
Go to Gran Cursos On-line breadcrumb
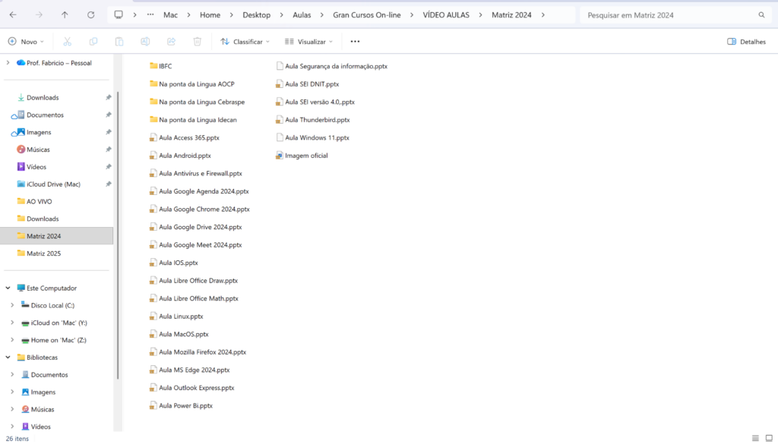[x=367, y=15]
